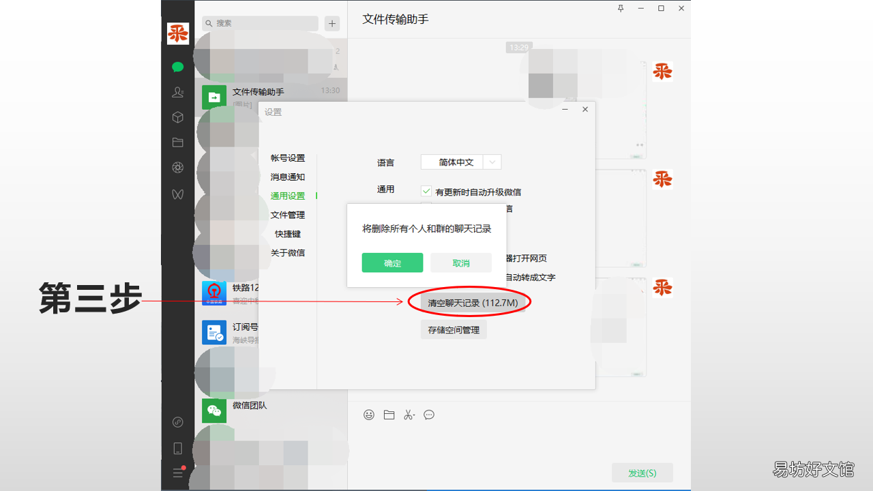Click the 发送(S) send button
The image size is (873, 491).
coord(642,473)
